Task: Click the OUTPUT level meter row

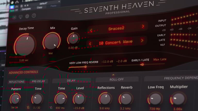Action: (184, 22)
